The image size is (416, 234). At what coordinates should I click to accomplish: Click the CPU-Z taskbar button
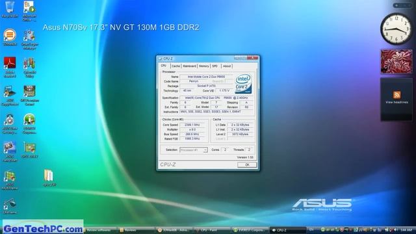tap(288, 230)
